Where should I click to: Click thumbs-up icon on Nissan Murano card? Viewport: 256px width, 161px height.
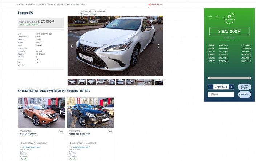[x=21, y=159]
